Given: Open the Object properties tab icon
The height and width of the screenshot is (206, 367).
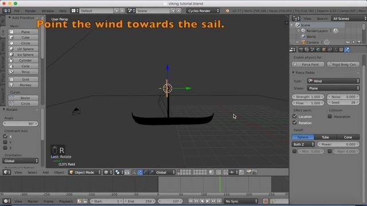Looking at the screenshot, I should (x=324, y=50).
